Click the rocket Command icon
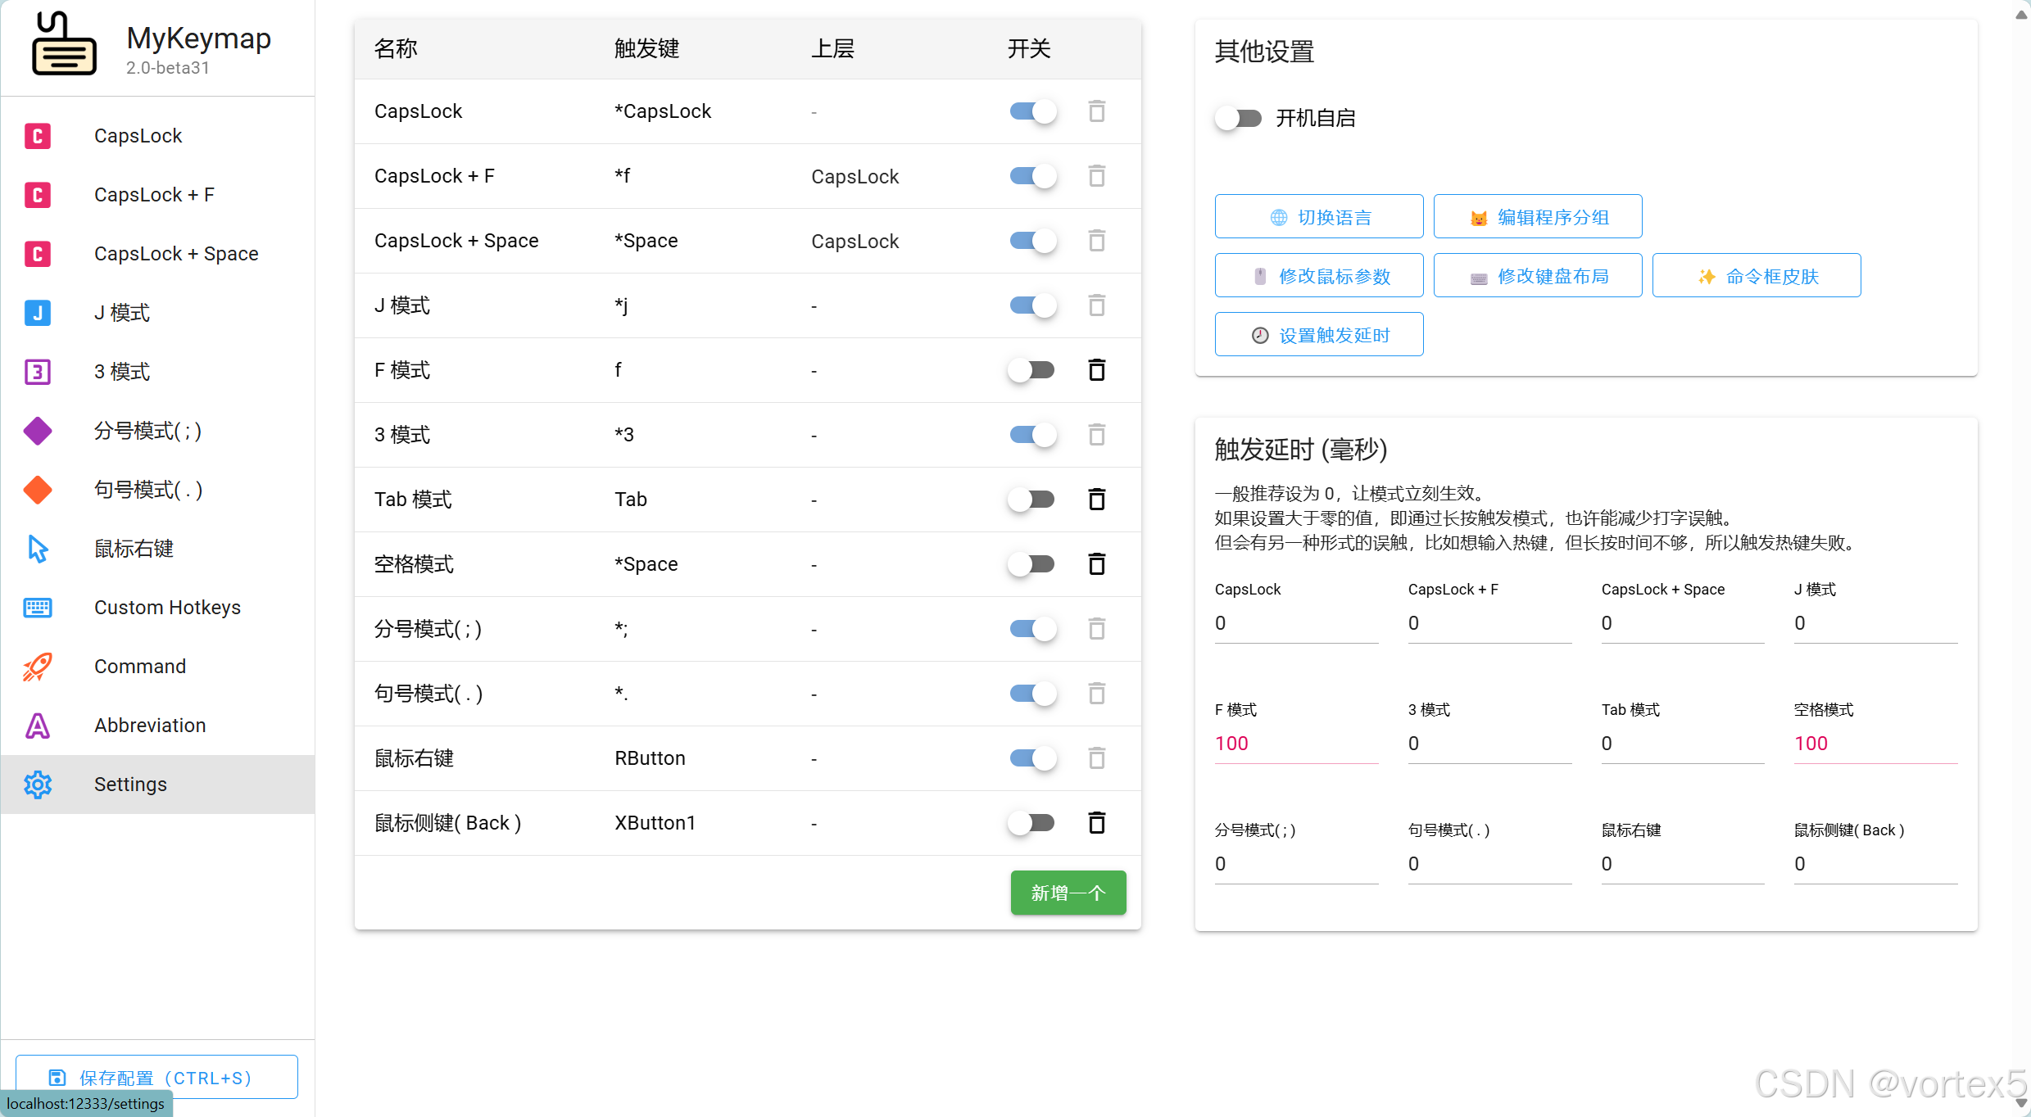The image size is (2031, 1117). (38, 667)
